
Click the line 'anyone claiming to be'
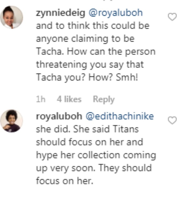click(85, 39)
